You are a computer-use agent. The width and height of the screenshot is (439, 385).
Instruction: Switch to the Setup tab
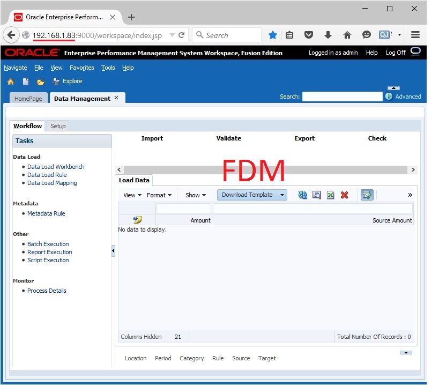click(x=58, y=126)
